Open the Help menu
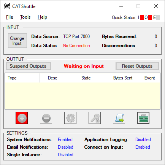 42,17
